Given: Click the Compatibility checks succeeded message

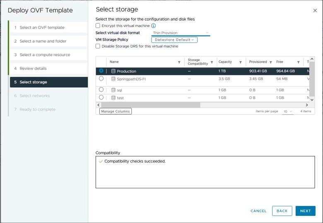Looking at the screenshot, I should 135,161.
